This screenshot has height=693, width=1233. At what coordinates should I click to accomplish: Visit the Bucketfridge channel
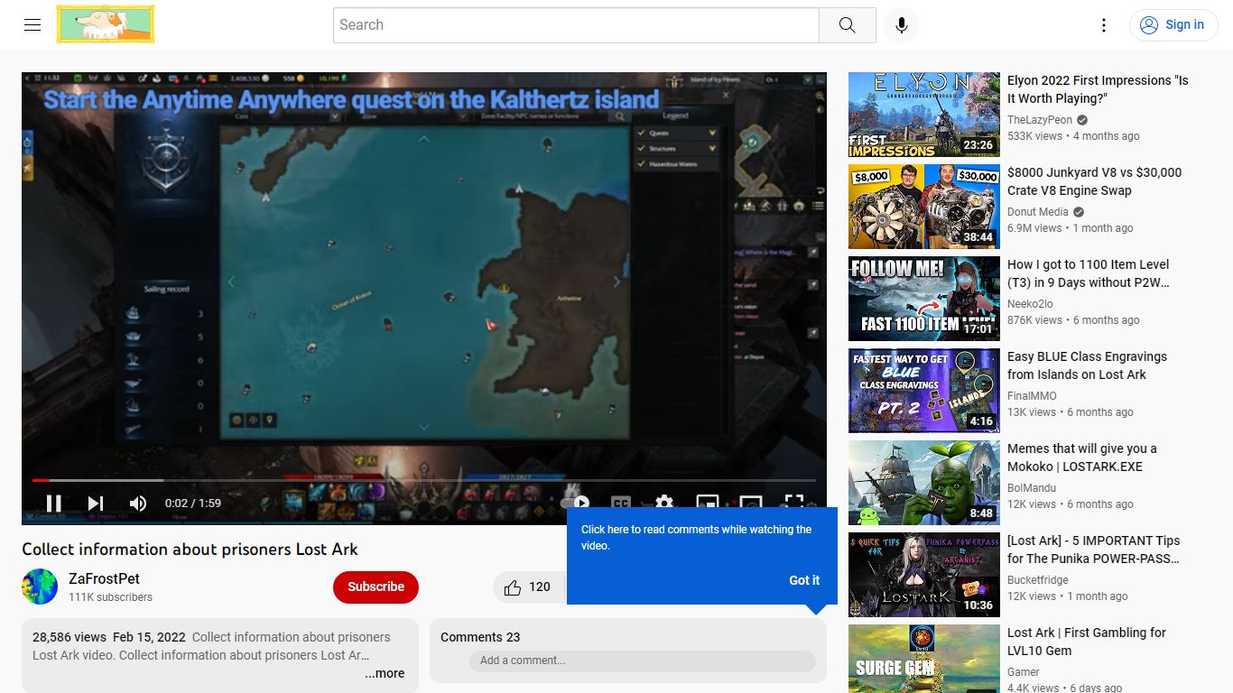1038,580
